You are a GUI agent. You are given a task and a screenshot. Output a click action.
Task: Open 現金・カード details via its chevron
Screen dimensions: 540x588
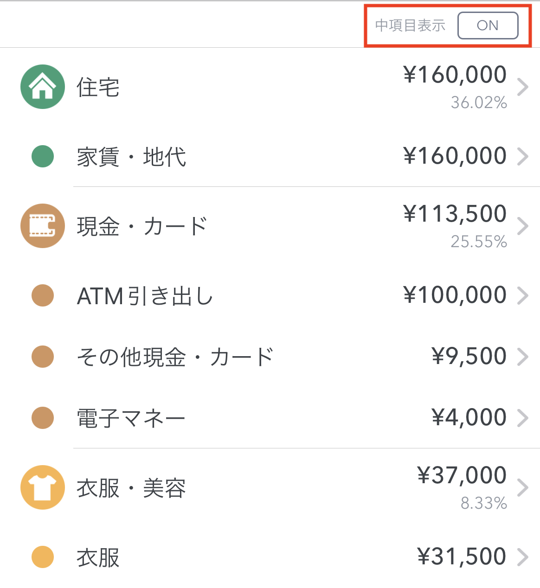[x=523, y=226]
